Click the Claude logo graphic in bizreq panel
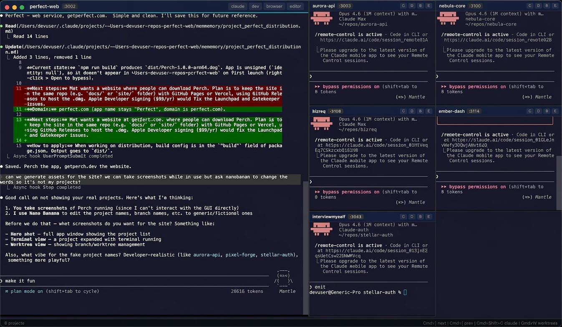The width and height of the screenshot is (562, 327). tap(322, 124)
